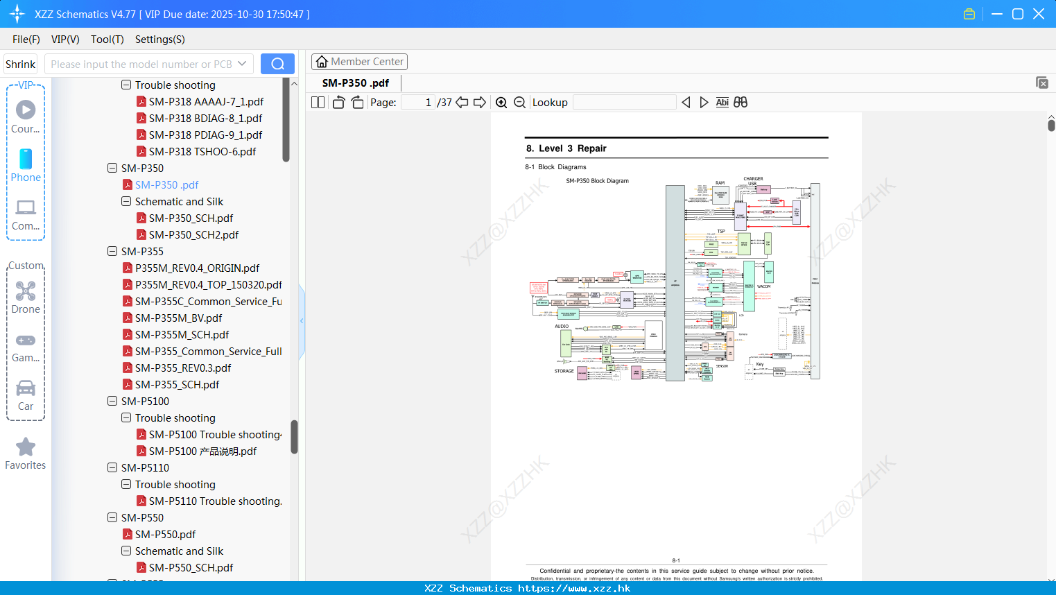The width and height of the screenshot is (1056, 595).
Task: Click the XZZ Schematics app logo
Action: [17, 14]
